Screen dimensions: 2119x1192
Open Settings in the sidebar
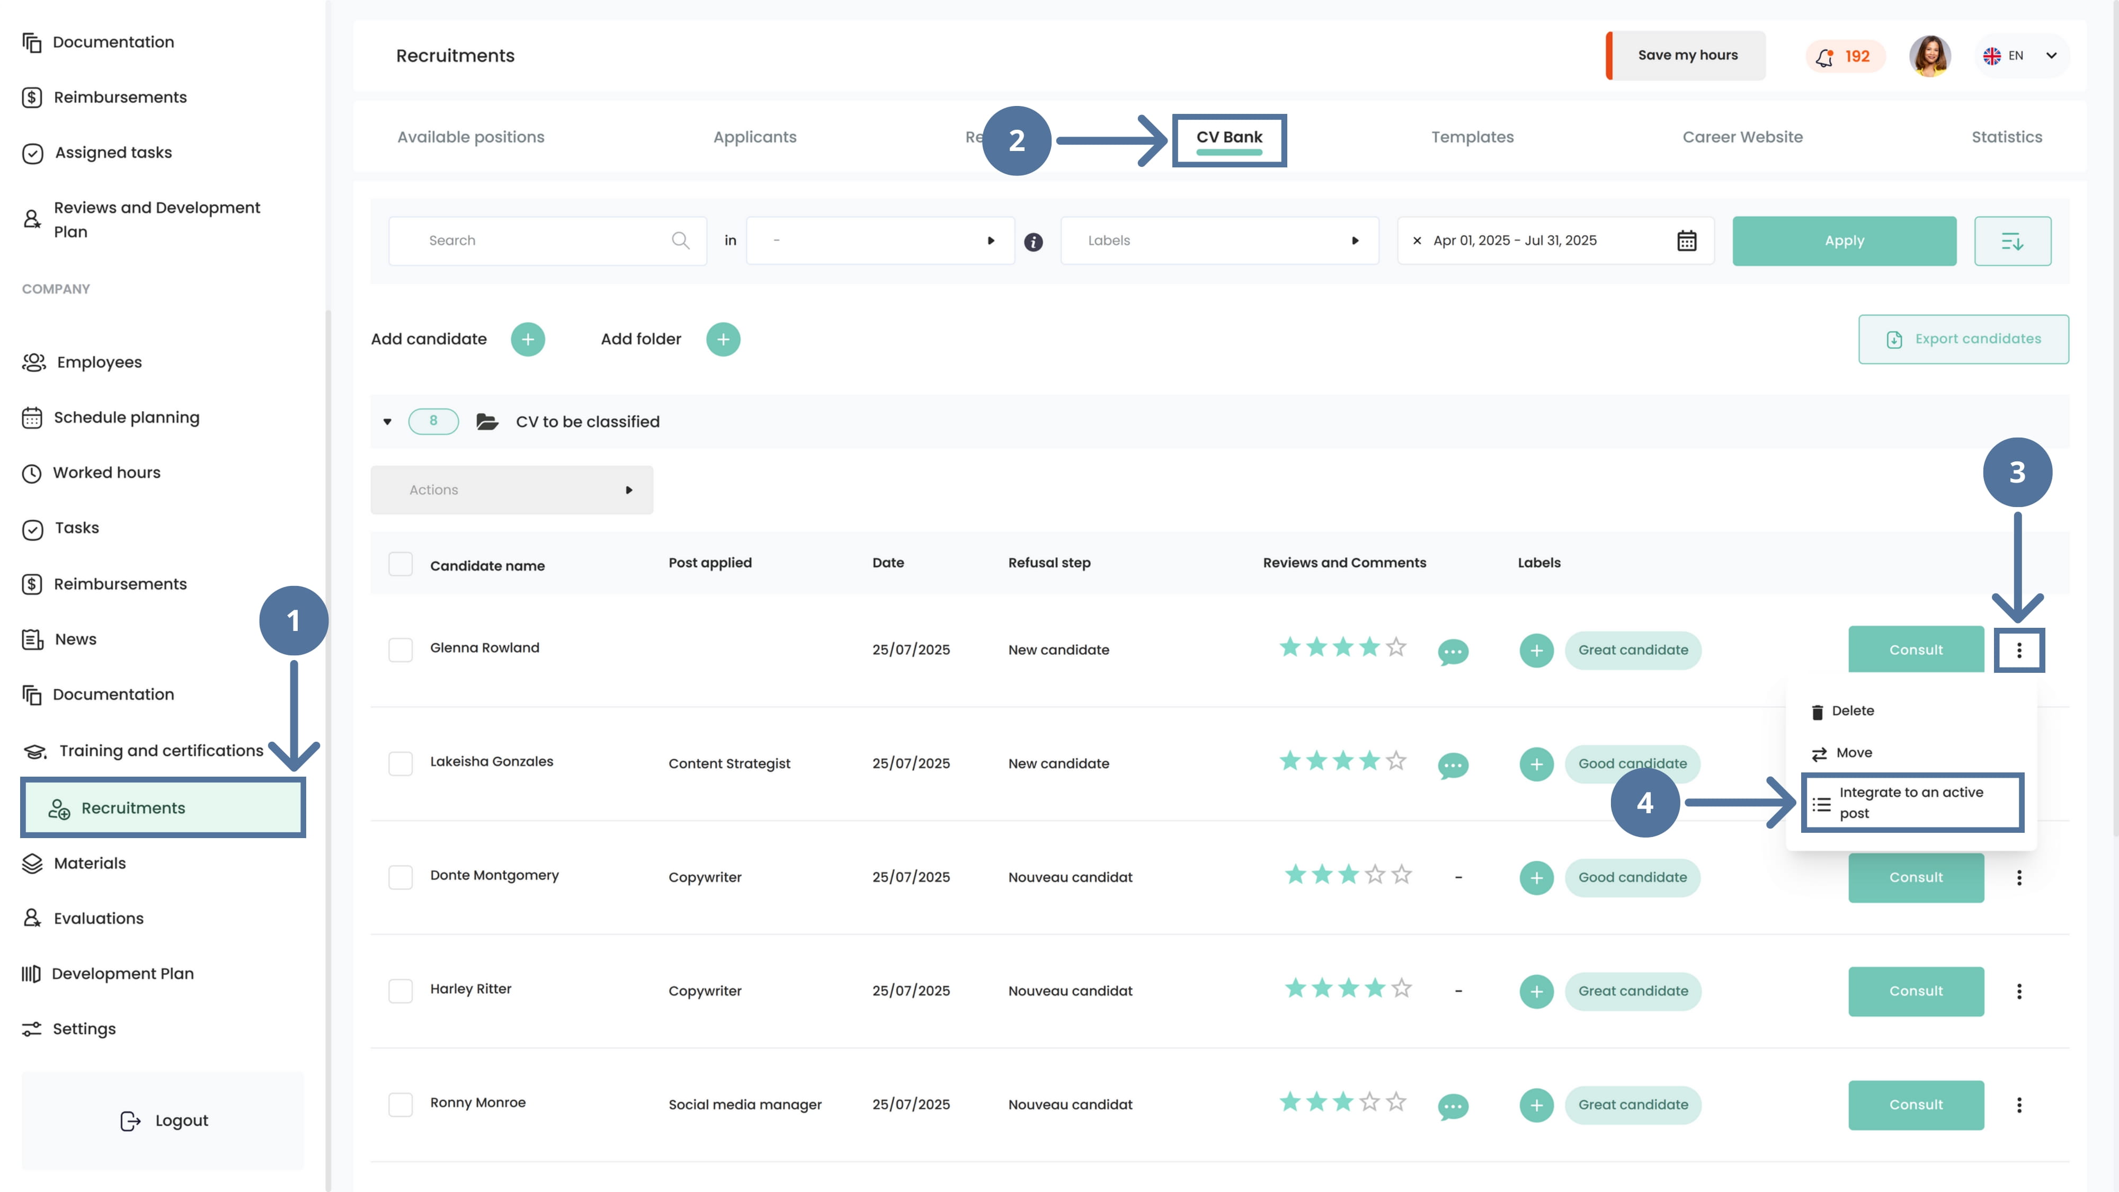(x=69, y=1028)
